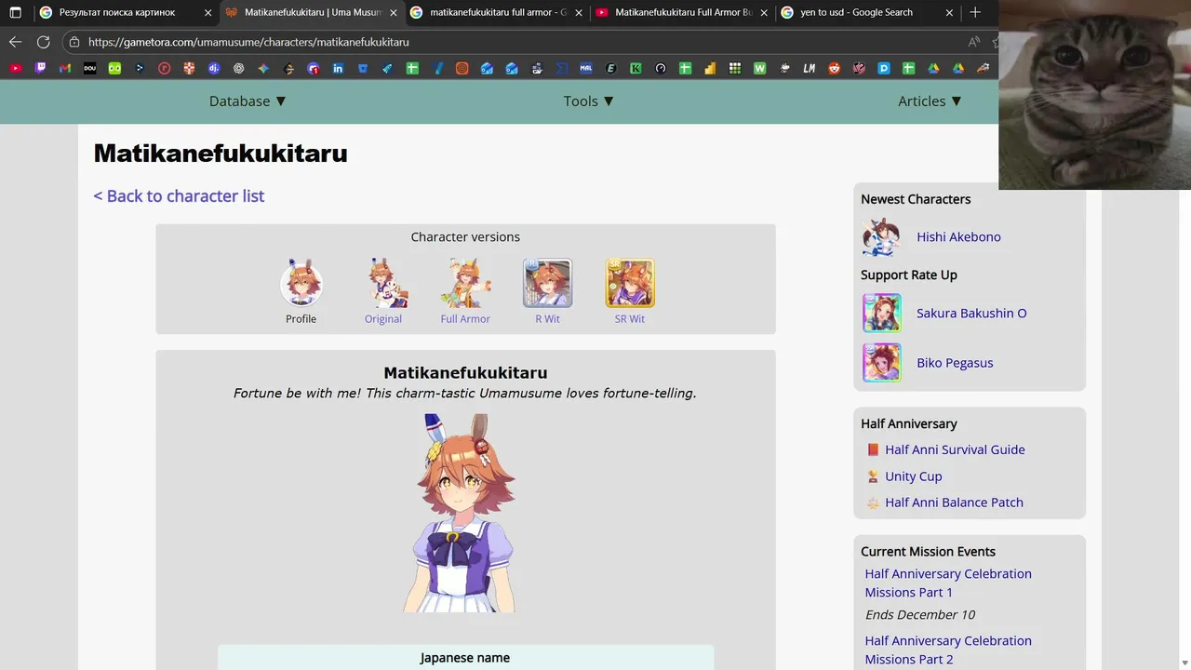1191x670 pixels.
Task: Reload the current page
Action: pos(43,42)
